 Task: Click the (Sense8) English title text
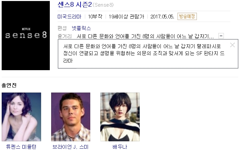(103, 5)
